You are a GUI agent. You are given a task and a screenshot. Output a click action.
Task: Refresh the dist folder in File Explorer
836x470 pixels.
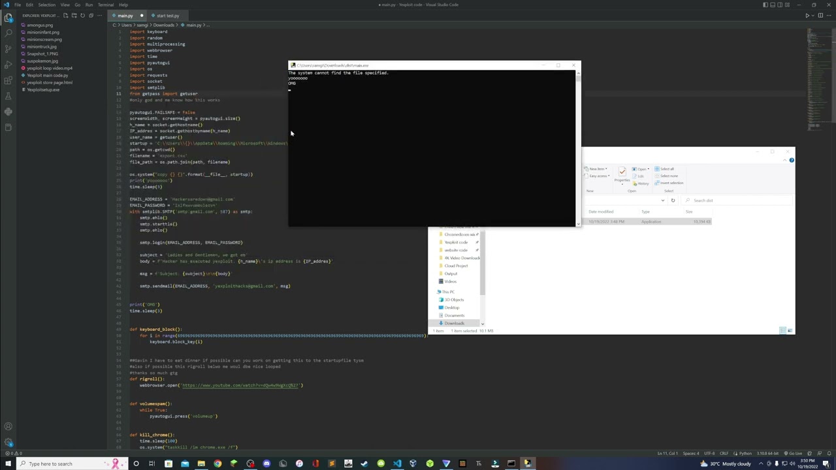coord(673,200)
